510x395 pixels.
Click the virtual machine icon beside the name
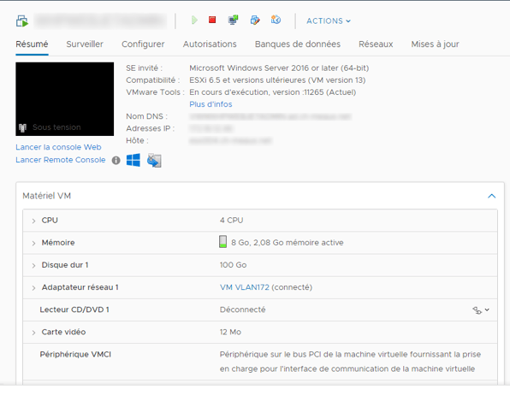pos(22,21)
